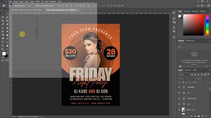Switch to the Channels tab

(x=188, y=70)
